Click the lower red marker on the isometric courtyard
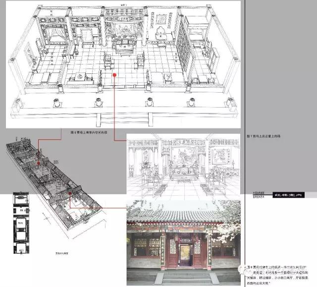Screen dimensions: 317x287 point(70,194)
